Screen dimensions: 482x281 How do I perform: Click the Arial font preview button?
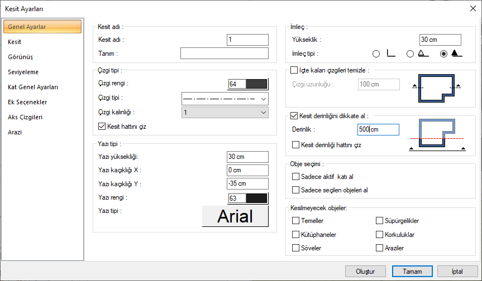(235, 216)
